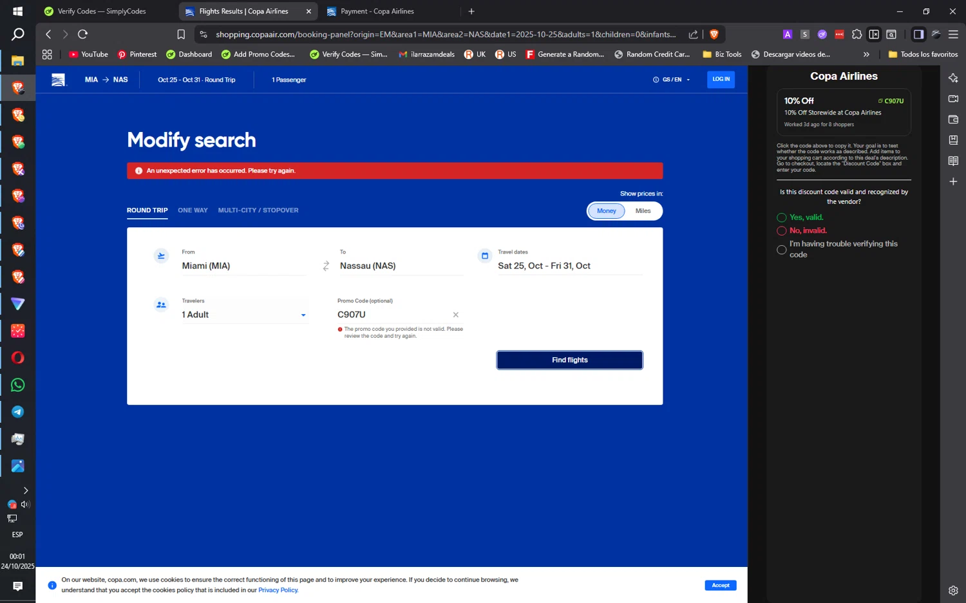Viewport: 966px width, 603px height.
Task: Copy the C907U code in the side panel
Action: [x=891, y=101]
